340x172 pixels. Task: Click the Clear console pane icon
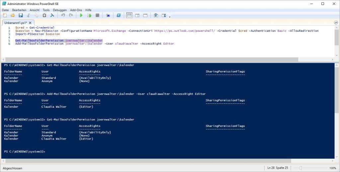pos(52,15)
